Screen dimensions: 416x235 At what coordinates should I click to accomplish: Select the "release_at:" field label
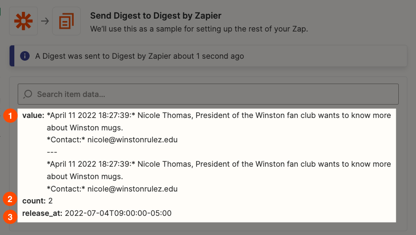(x=42, y=213)
